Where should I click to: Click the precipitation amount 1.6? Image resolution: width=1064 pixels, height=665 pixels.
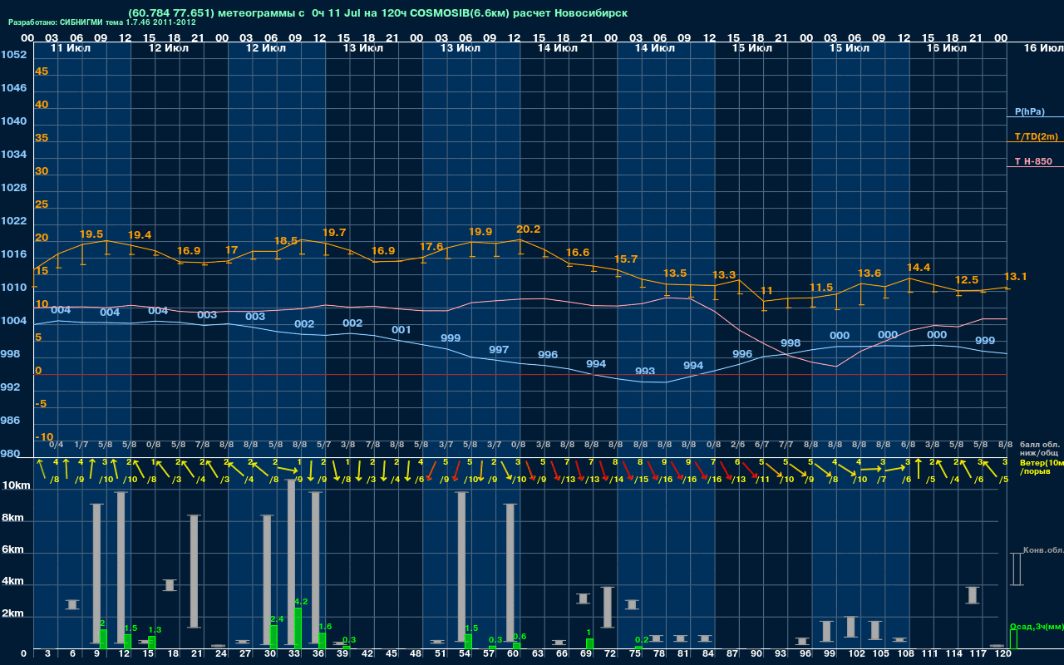pyautogui.click(x=325, y=627)
